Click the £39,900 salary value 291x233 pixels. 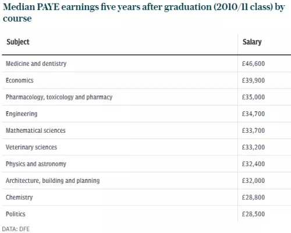pos(253,80)
